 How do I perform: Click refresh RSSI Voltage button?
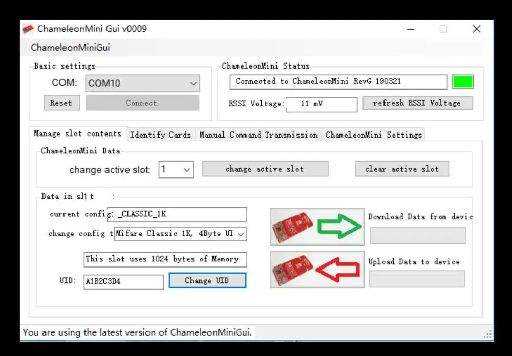click(418, 103)
